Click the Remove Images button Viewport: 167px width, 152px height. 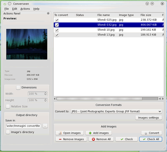click(x=71, y=139)
